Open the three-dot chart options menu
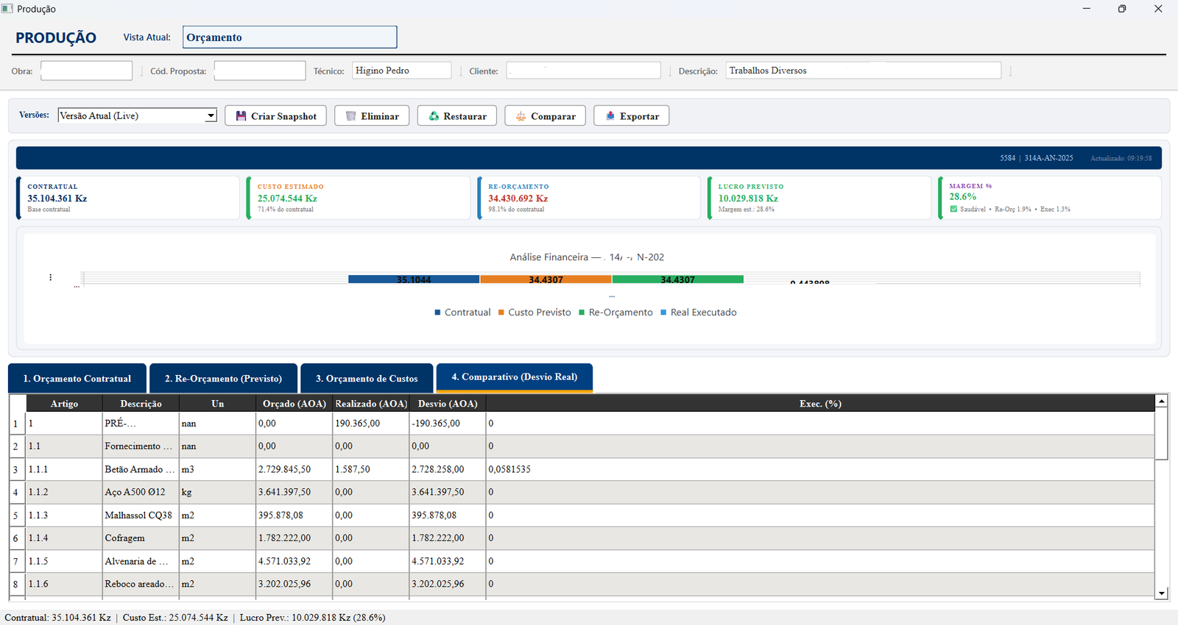The width and height of the screenshot is (1178, 625). click(x=50, y=277)
